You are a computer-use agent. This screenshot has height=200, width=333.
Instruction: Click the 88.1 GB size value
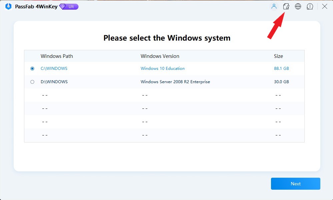281,69
